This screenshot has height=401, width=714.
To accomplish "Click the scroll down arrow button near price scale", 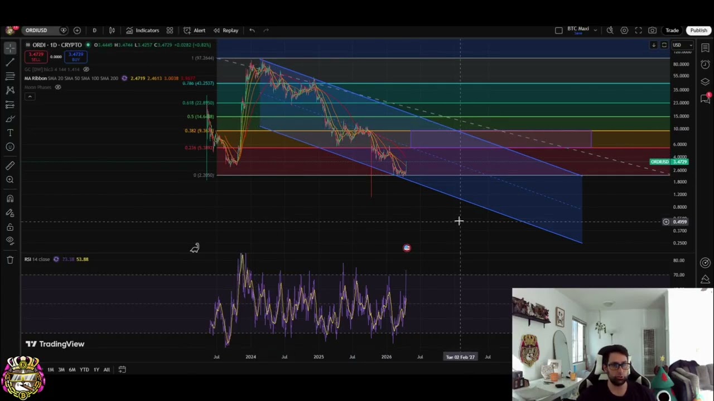I will tap(653, 45).
